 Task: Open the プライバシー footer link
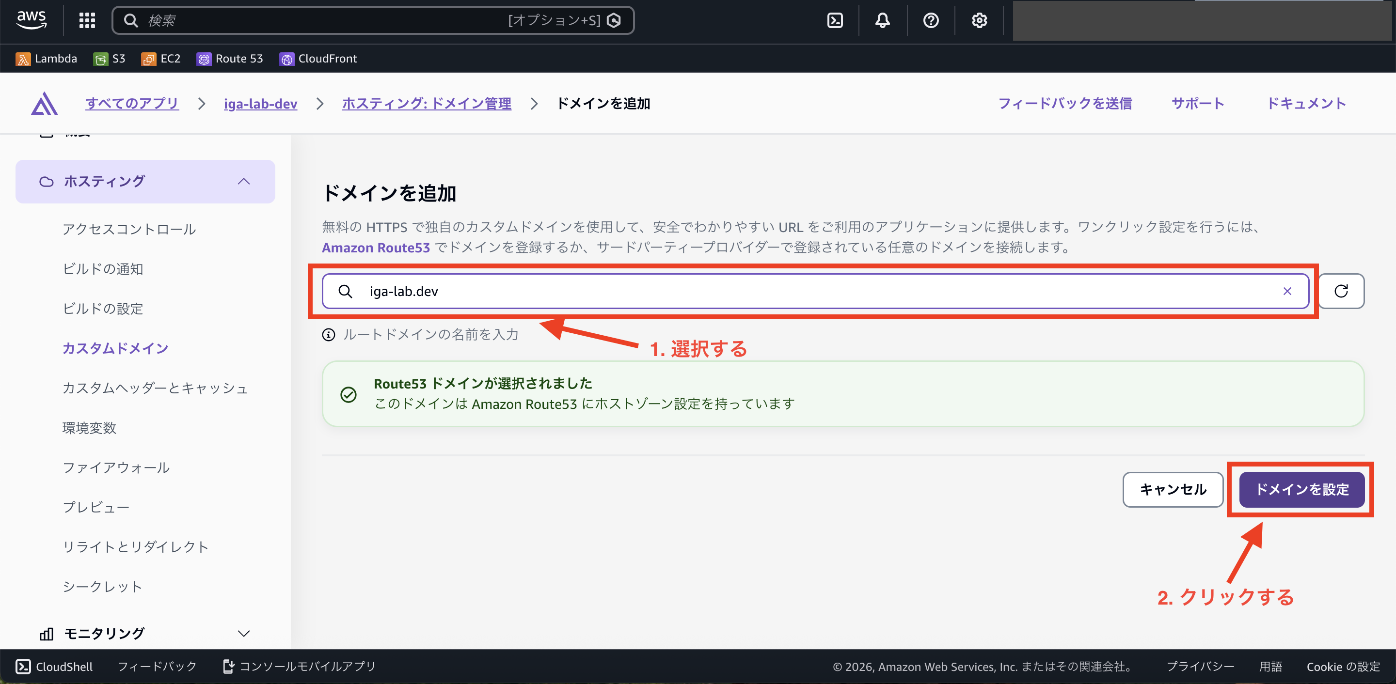tap(1200, 667)
